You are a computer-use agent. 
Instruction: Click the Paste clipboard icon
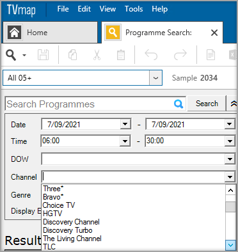pyautogui.click(x=121, y=55)
